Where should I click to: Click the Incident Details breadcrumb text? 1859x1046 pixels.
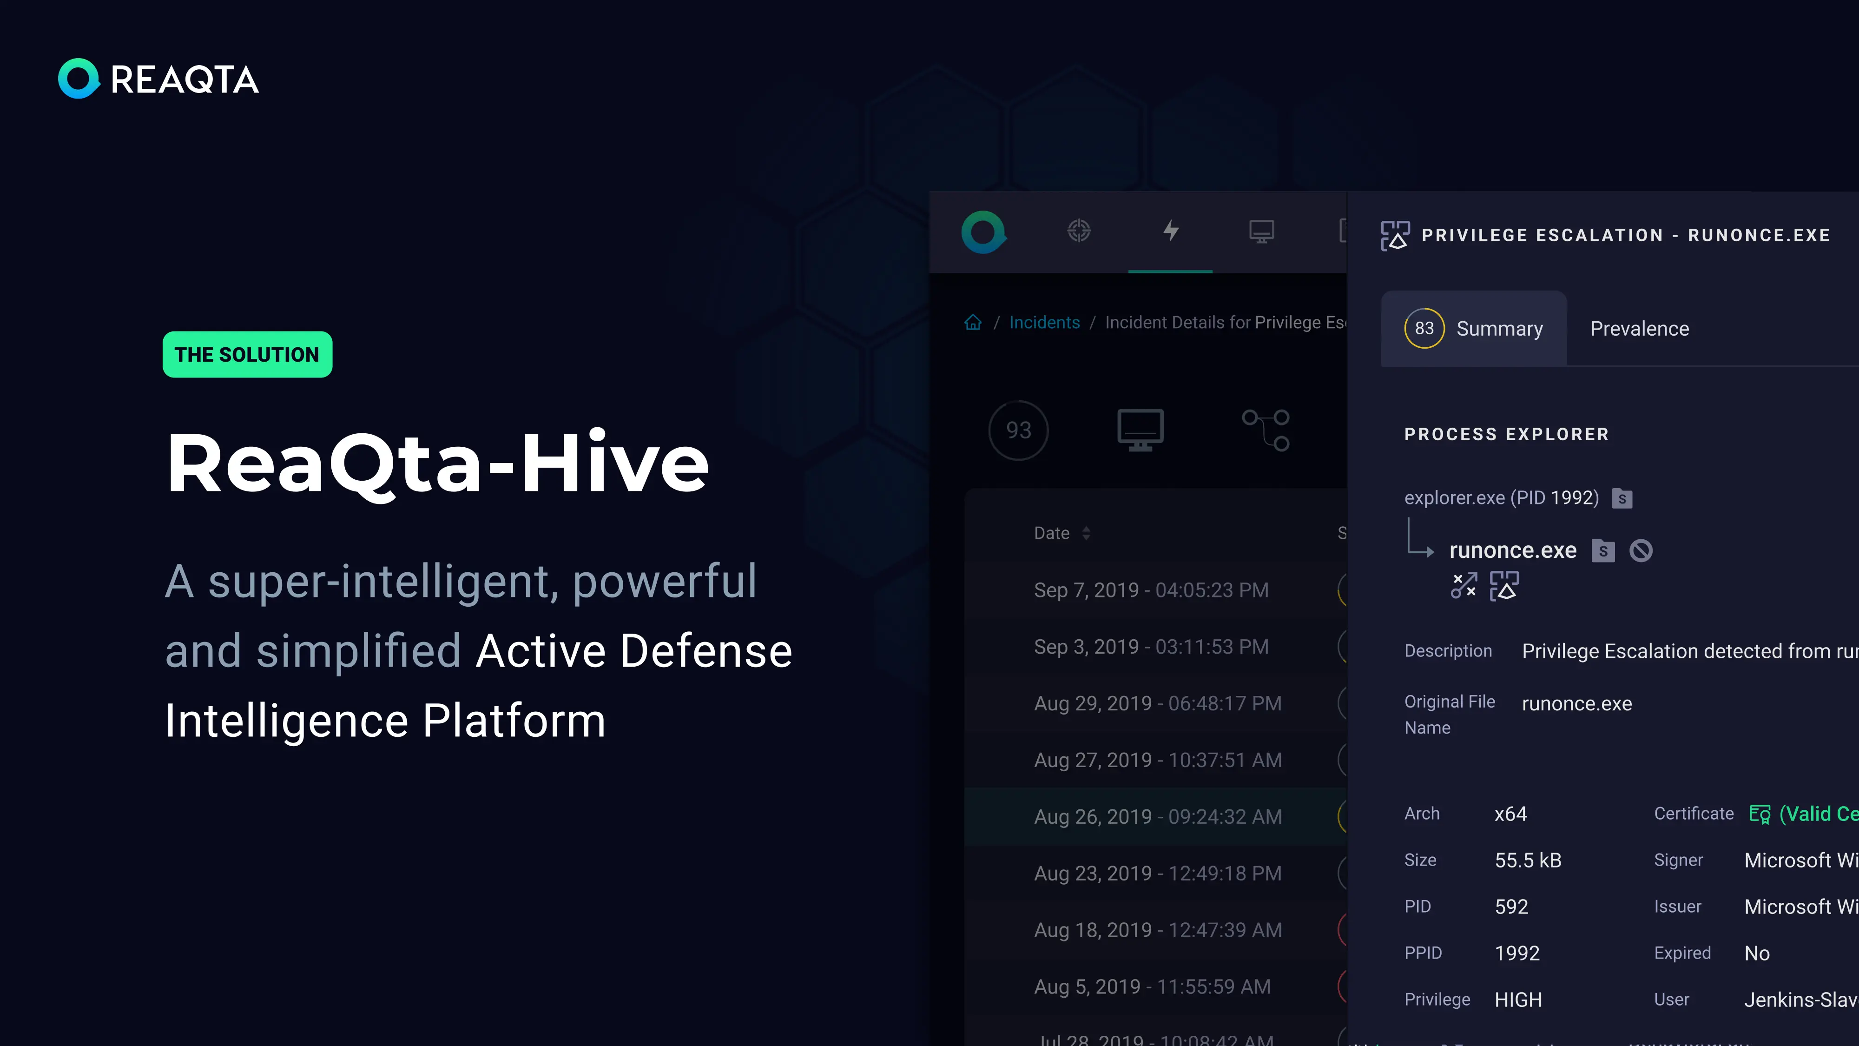(x=1226, y=322)
